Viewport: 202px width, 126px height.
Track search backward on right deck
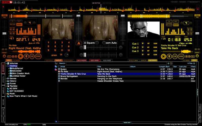pos(188,34)
